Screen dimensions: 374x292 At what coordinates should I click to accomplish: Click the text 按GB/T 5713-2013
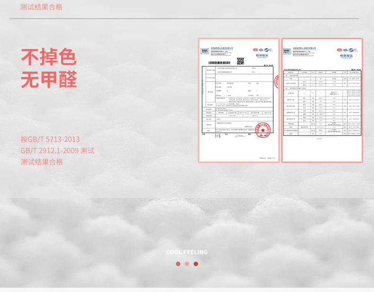(x=50, y=139)
